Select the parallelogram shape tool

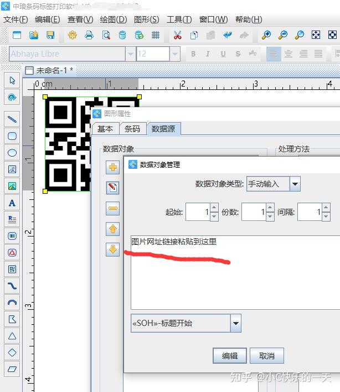pos(12,369)
